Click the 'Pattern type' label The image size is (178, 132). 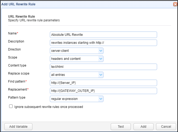click(17, 98)
